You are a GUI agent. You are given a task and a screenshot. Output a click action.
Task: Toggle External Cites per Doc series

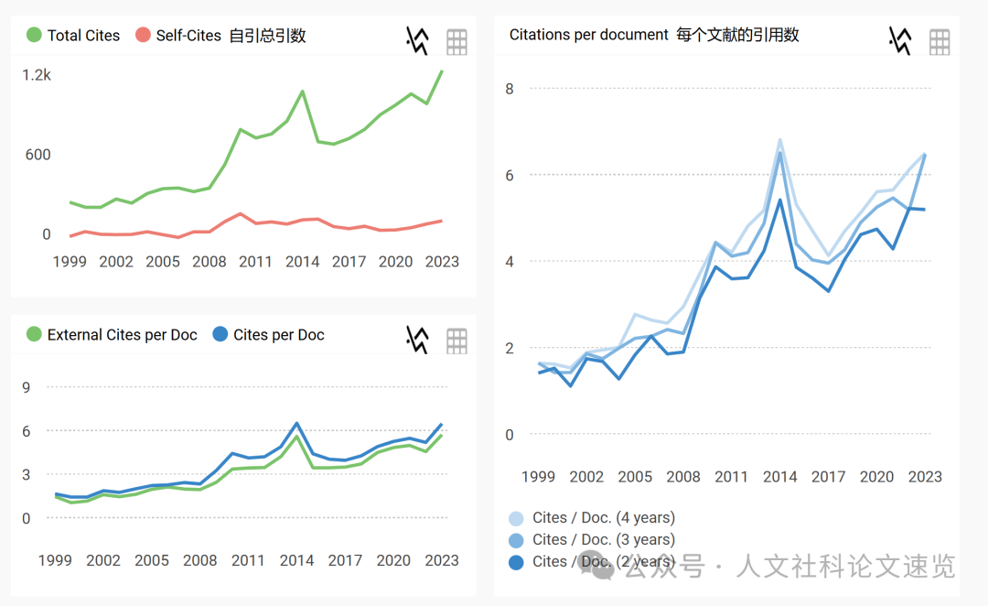point(111,335)
